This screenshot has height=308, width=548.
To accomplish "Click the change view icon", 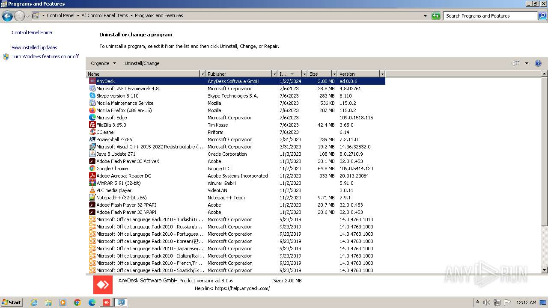I will (x=516, y=63).
